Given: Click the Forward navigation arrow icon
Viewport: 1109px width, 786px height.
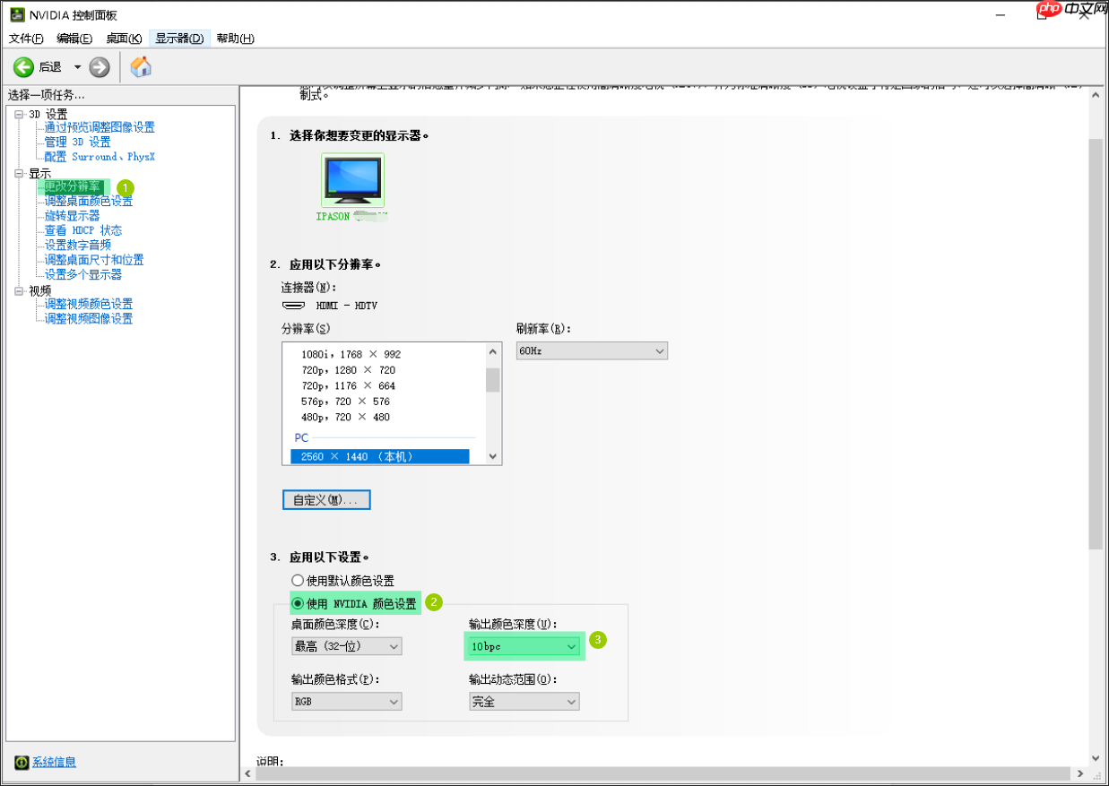Looking at the screenshot, I should 98,66.
